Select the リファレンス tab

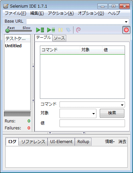point(33,142)
